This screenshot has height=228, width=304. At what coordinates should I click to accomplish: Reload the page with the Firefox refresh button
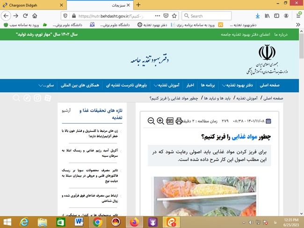[x=27, y=15]
